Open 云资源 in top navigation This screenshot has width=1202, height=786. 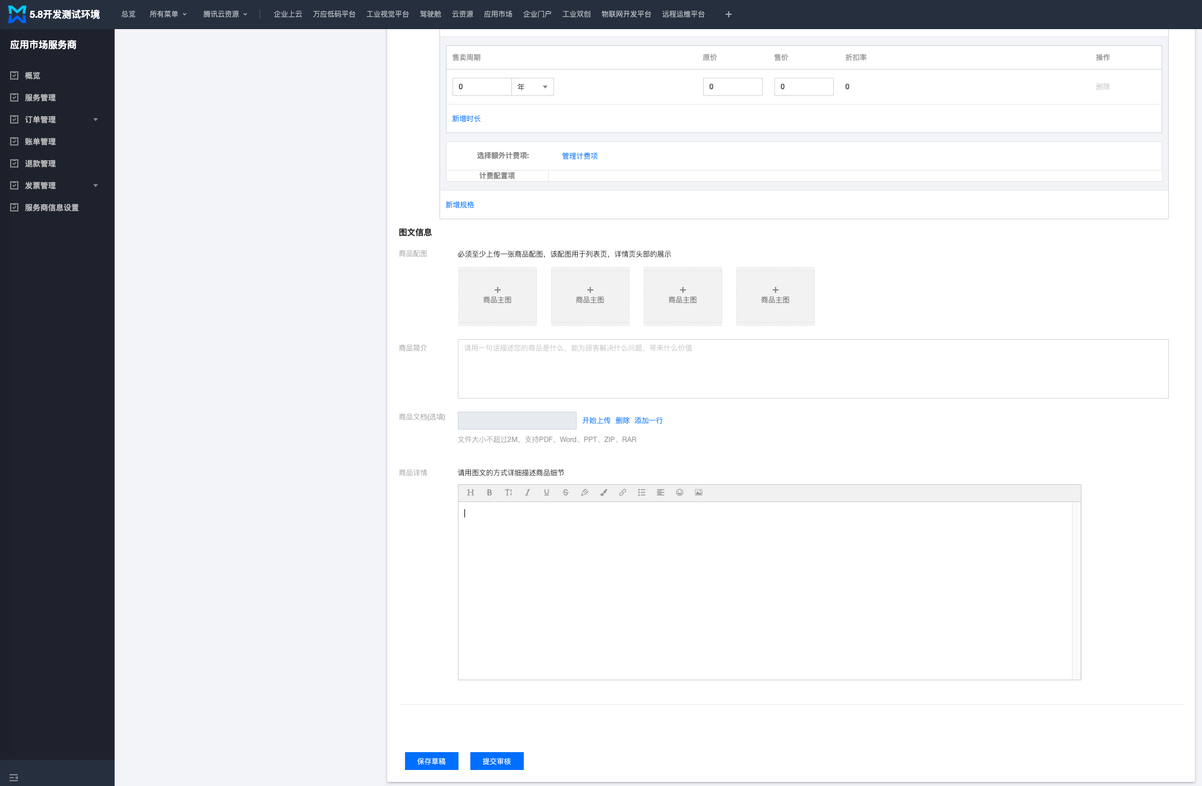[463, 14]
